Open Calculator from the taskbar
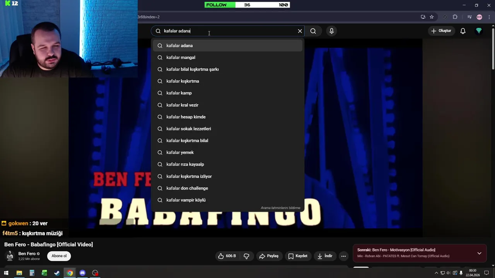Screen dimensions: 495x278 32,273
